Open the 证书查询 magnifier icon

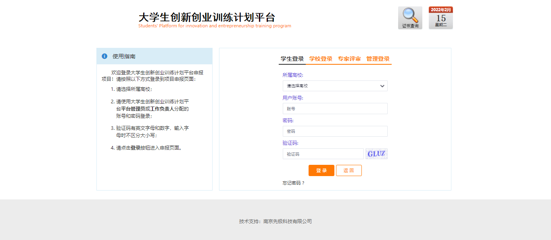[410, 18]
